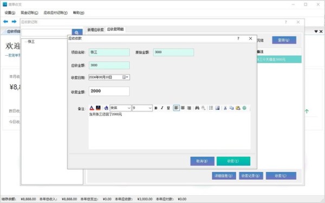Open the font size dropdown showing 9
This screenshot has height=203, width=325.
coord(142,108)
